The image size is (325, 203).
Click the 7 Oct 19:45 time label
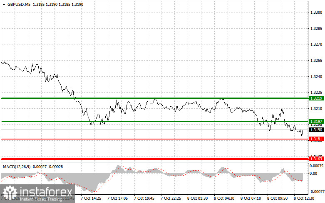tap(144, 198)
